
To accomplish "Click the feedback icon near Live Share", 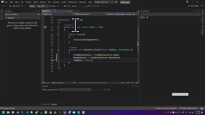I will tap(202, 6).
